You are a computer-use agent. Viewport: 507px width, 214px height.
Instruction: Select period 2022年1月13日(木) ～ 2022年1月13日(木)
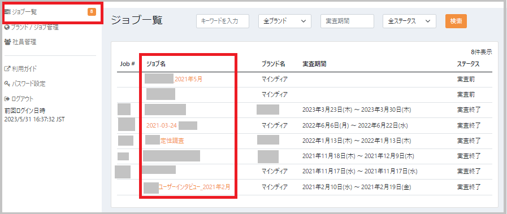357,141
